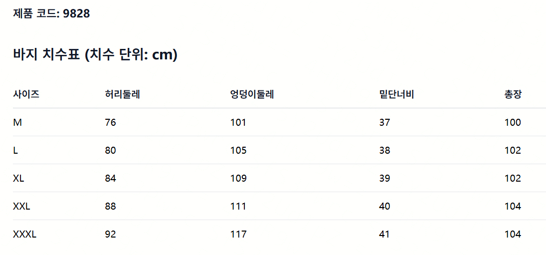Click hip value 111 in XXL row
Viewport: 546px width, 255px height.
pyautogui.click(x=238, y=206)
